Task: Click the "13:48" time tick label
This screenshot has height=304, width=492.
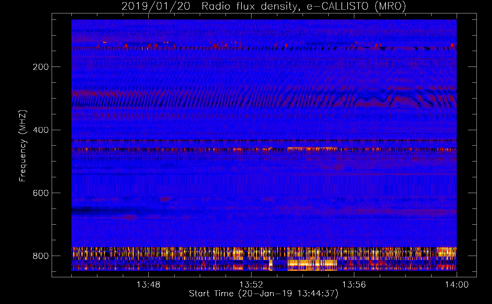Action: pos(148,285)
